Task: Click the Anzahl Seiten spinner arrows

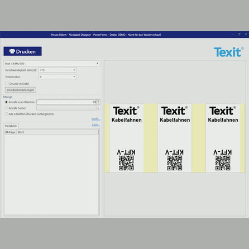Action: [x=98, y=108]
